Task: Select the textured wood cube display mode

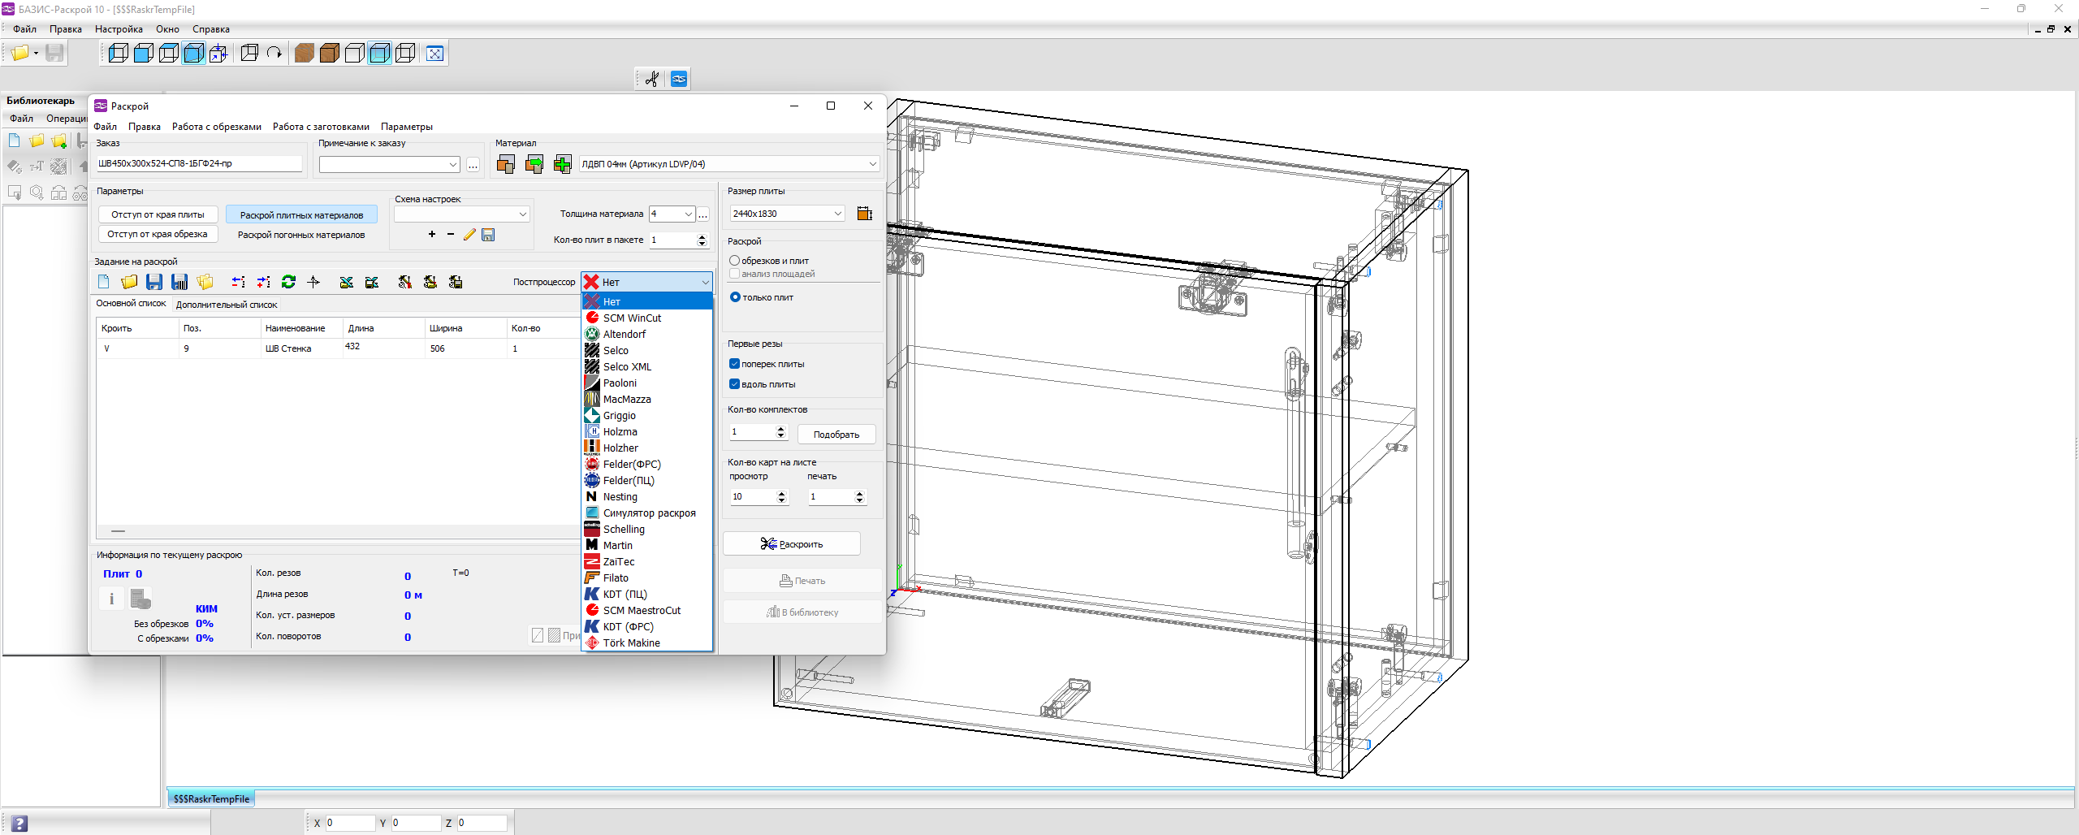Action: coord(304,54)
